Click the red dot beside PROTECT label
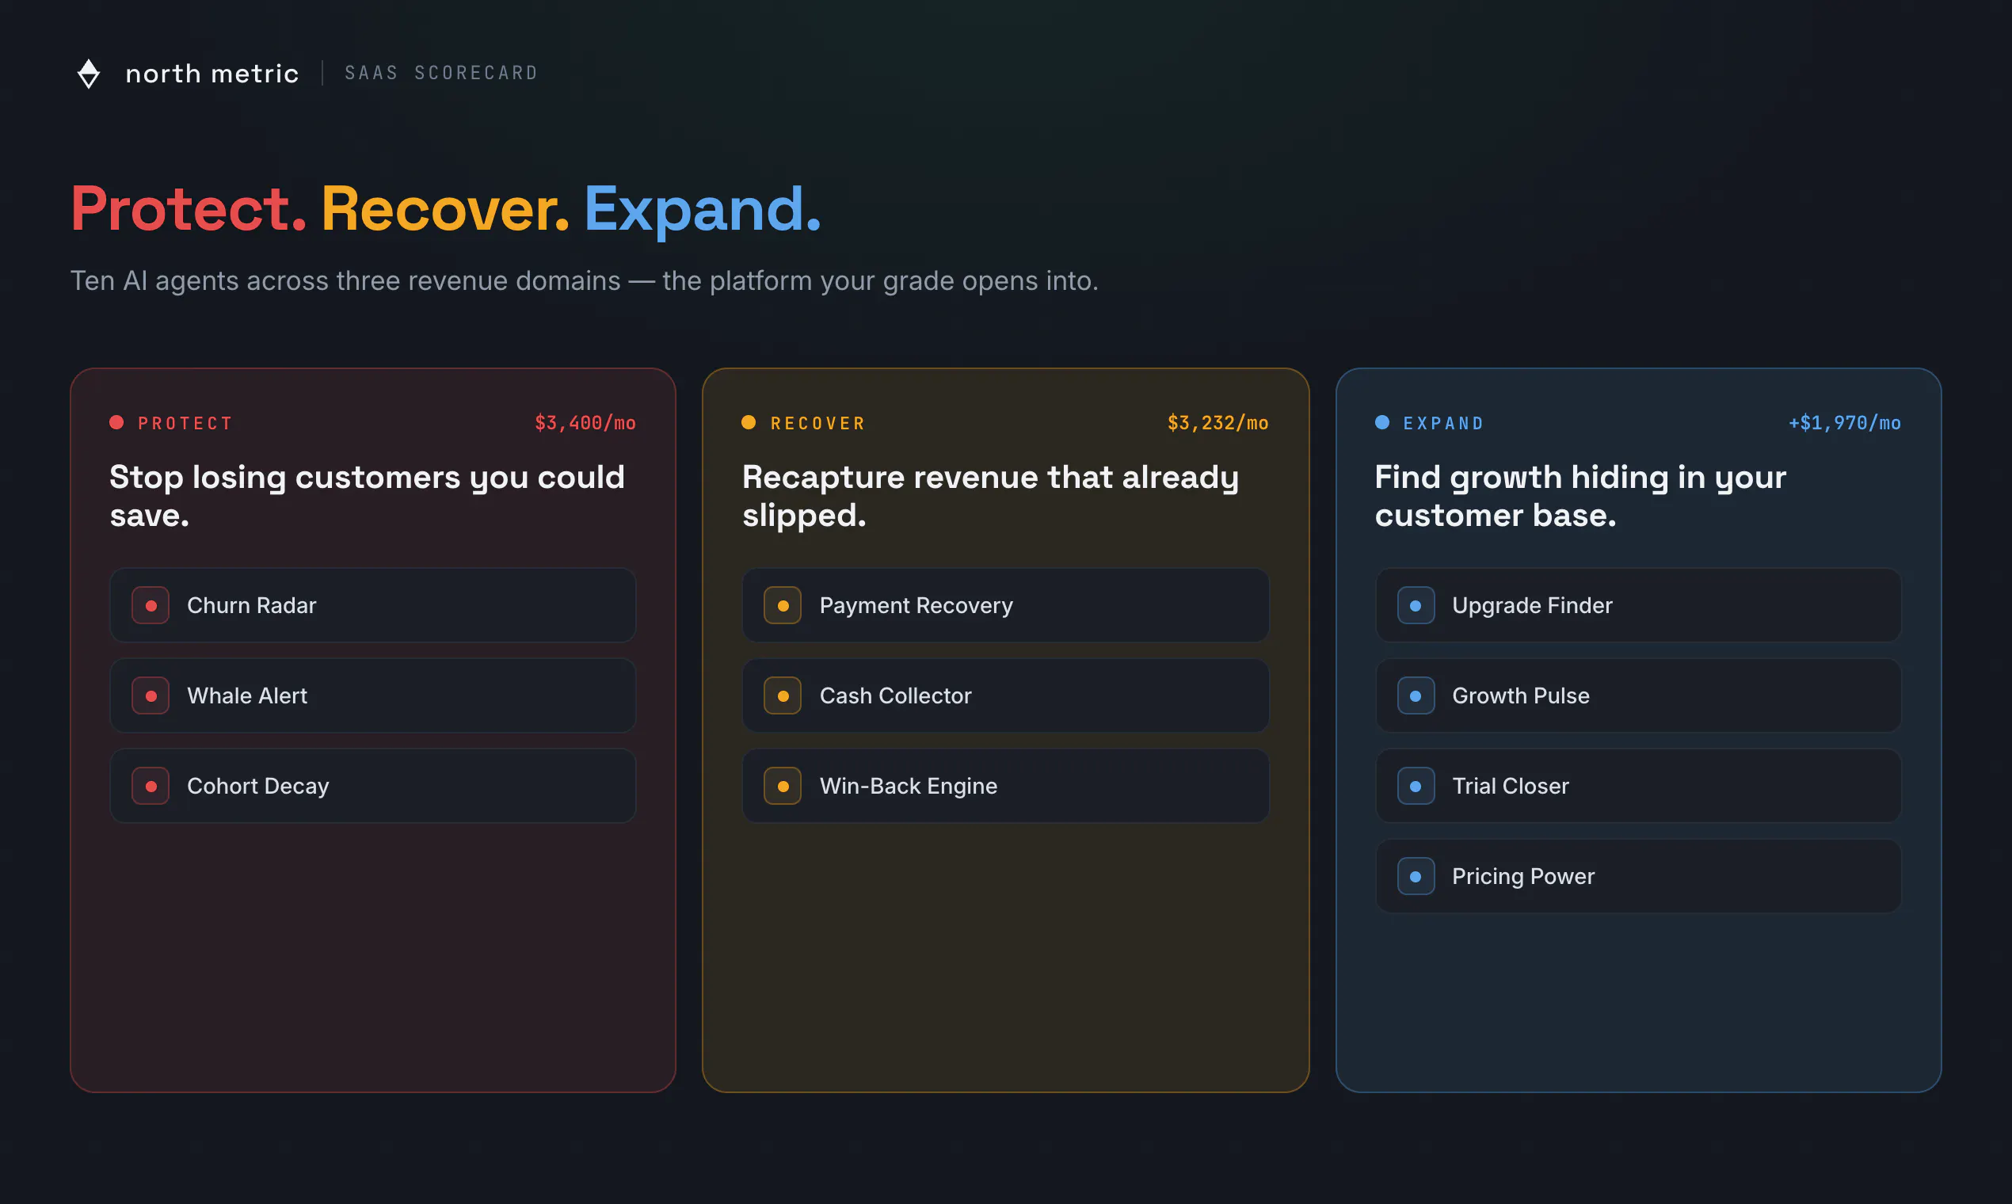The height and width of the screenshot is (1204, 2012). pos(116,422)
